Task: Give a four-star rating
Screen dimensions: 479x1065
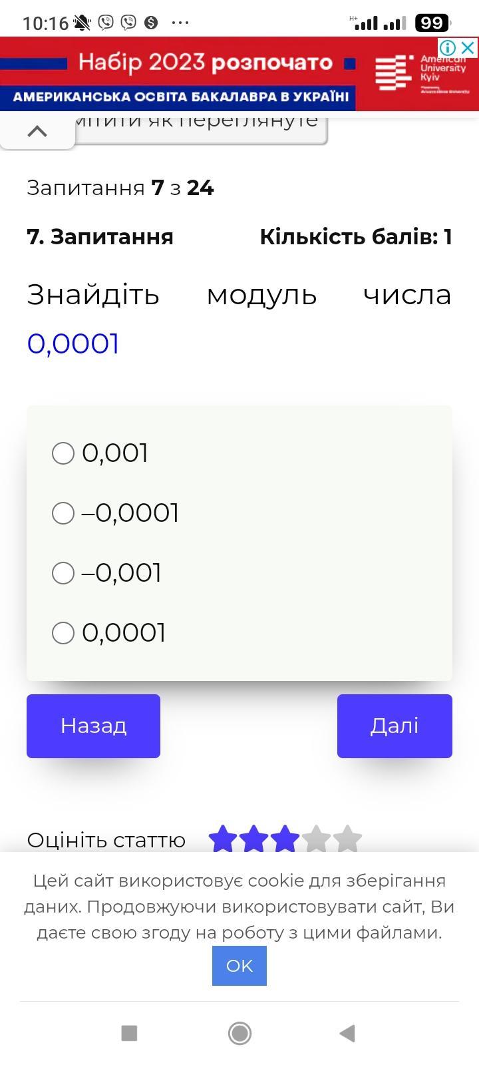Action: (x=317, y=839)
